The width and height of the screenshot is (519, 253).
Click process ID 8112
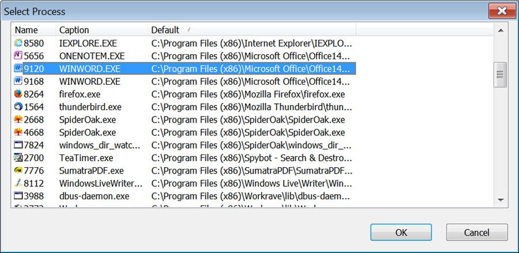34,183
